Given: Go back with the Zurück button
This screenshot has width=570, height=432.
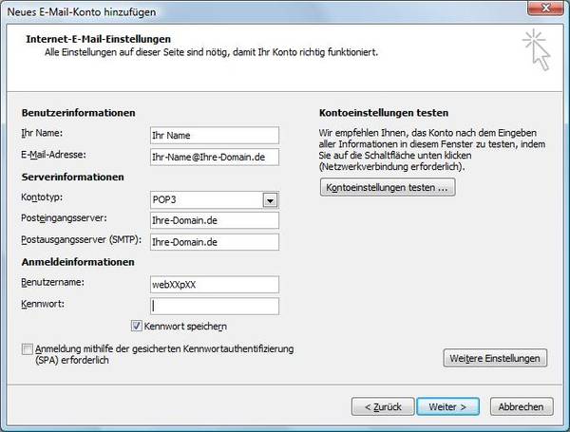Looking at the screenshot, I should click(x=382, y=406).
